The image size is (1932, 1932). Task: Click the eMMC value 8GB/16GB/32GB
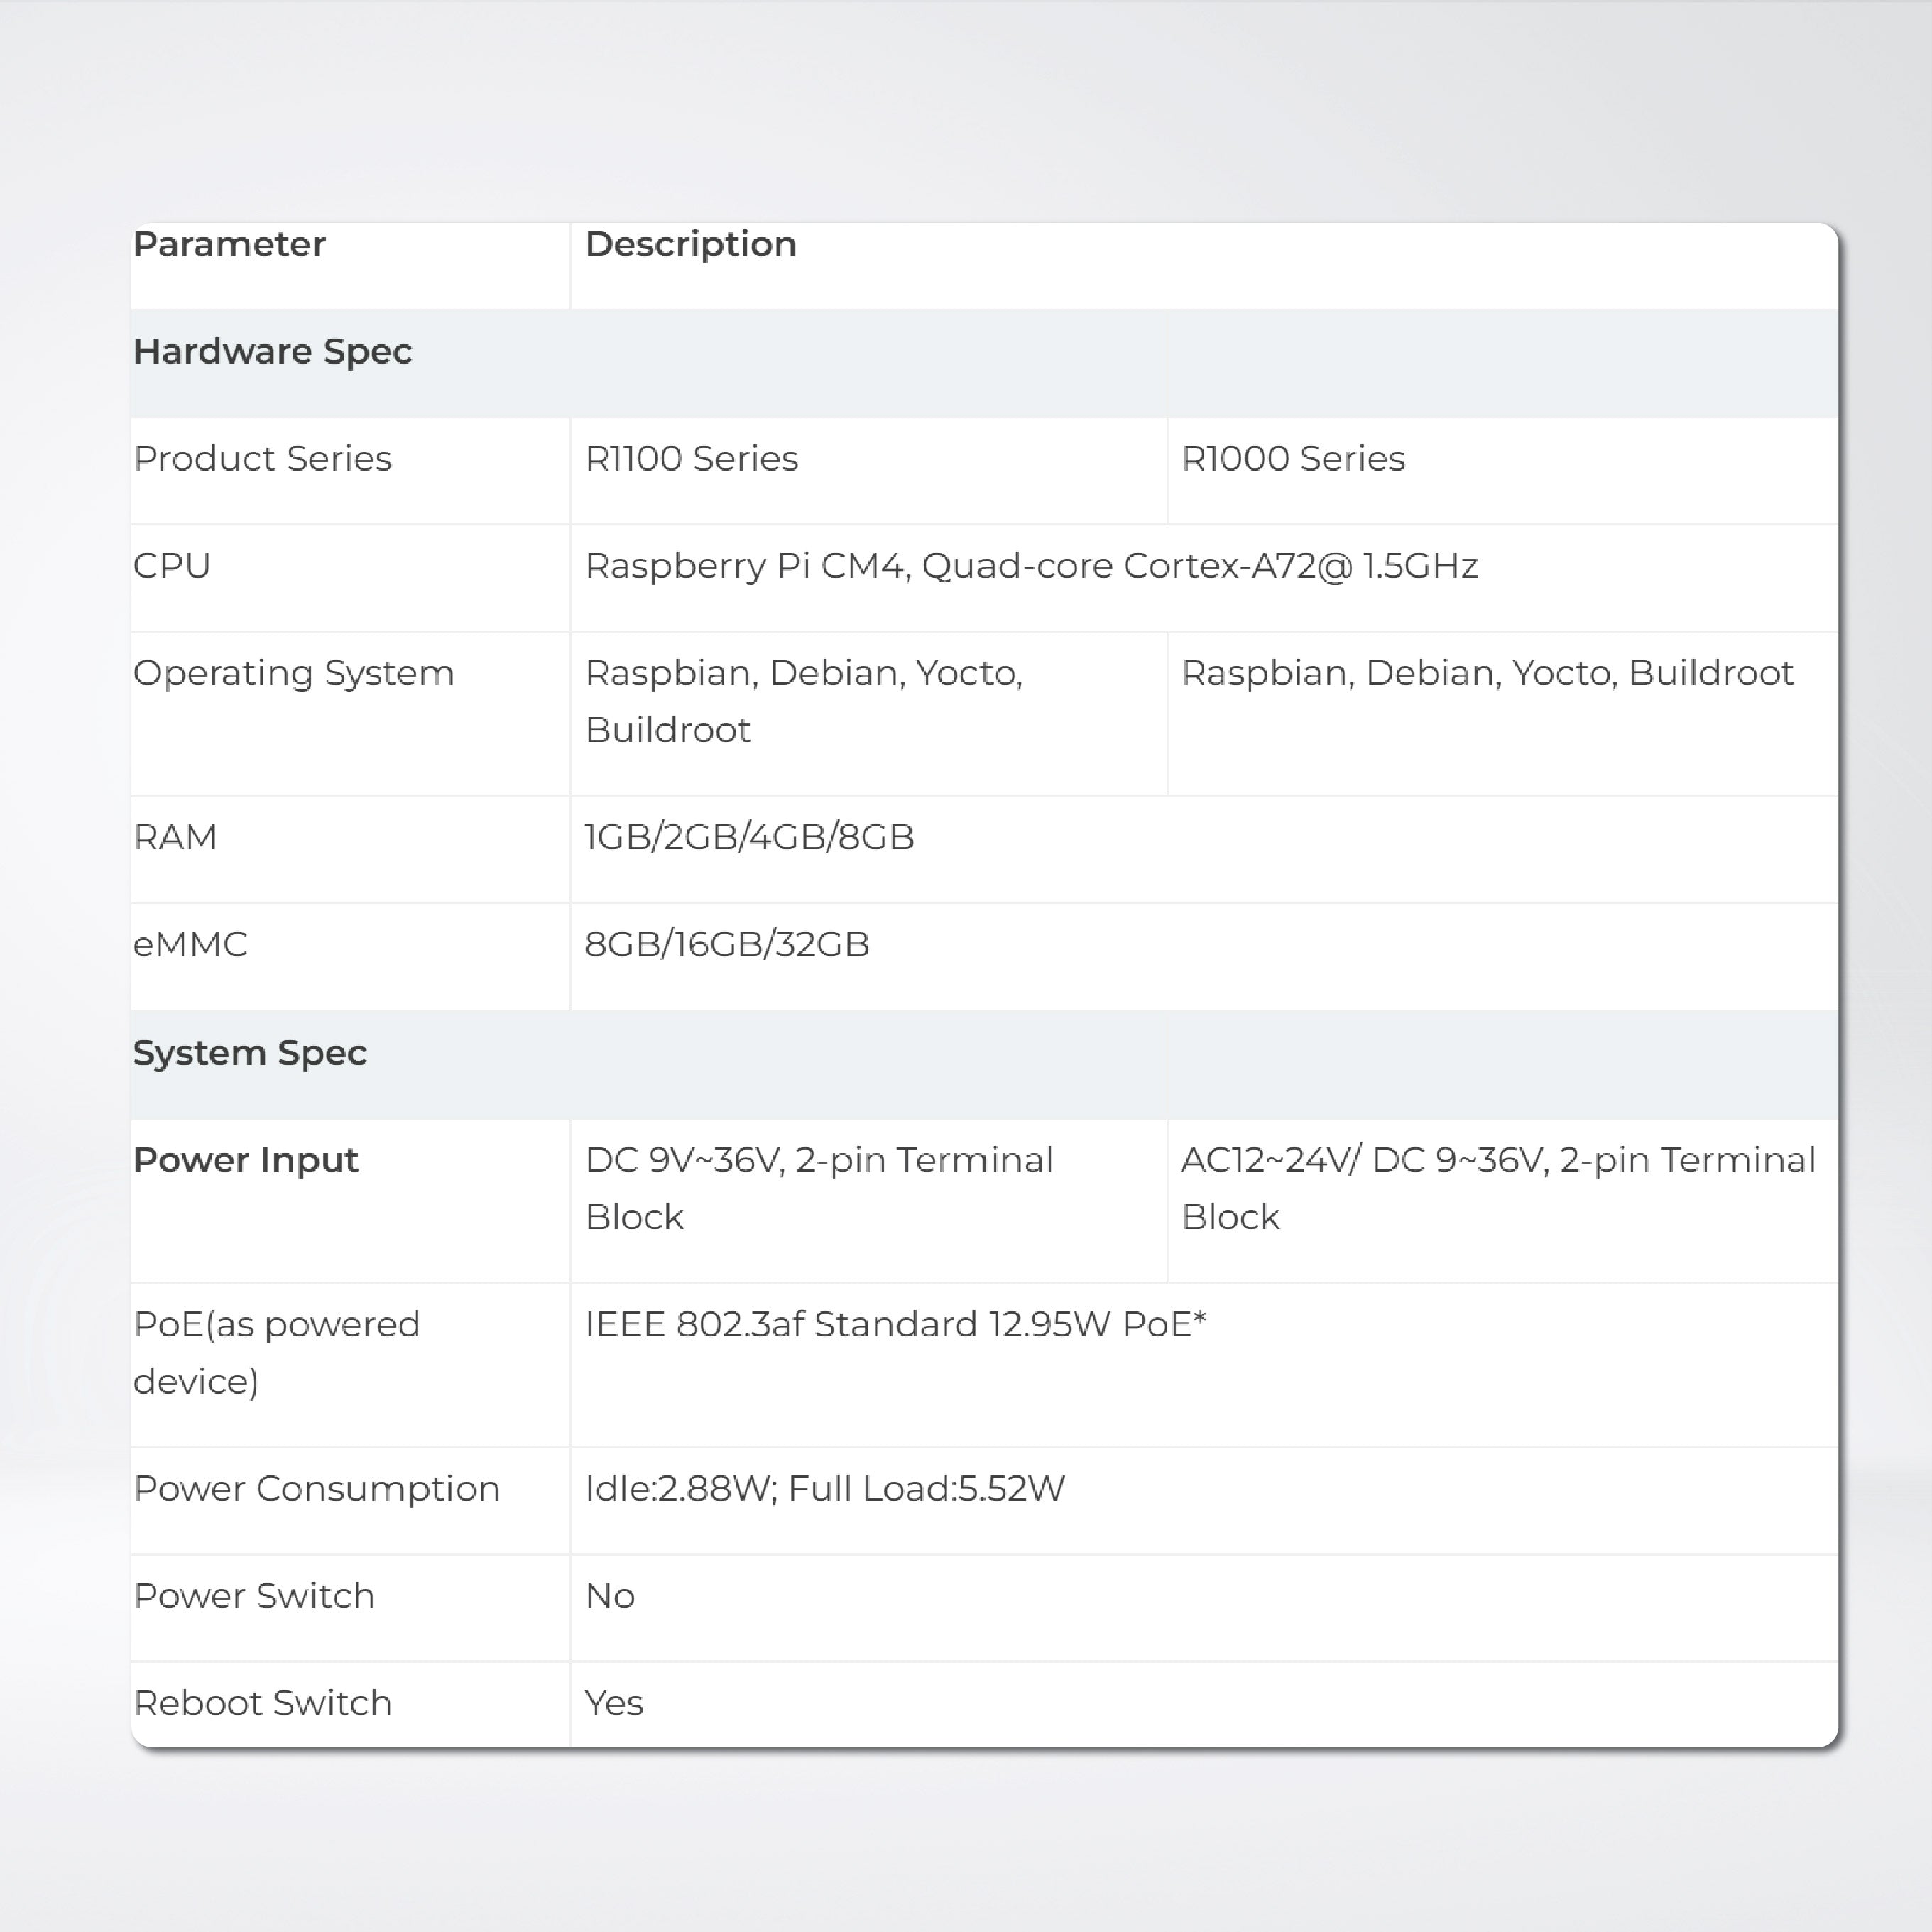727,944
